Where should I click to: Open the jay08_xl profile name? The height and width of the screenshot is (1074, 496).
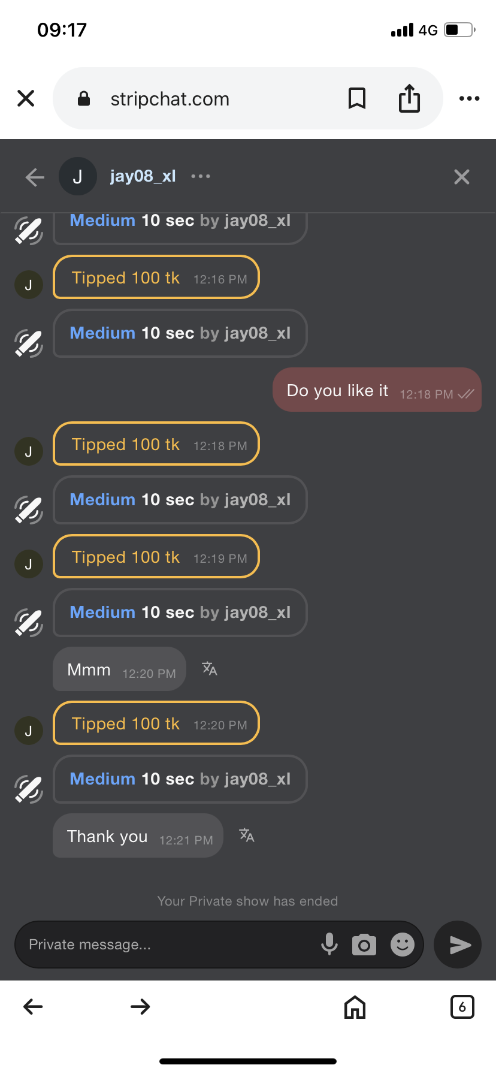pos(143,176)
